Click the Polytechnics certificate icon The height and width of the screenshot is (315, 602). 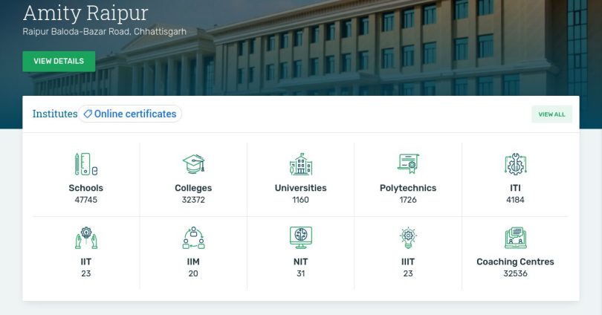[408, 163]
